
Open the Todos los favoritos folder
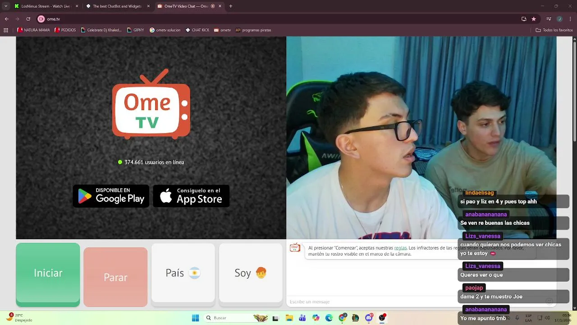click(554, 30)
